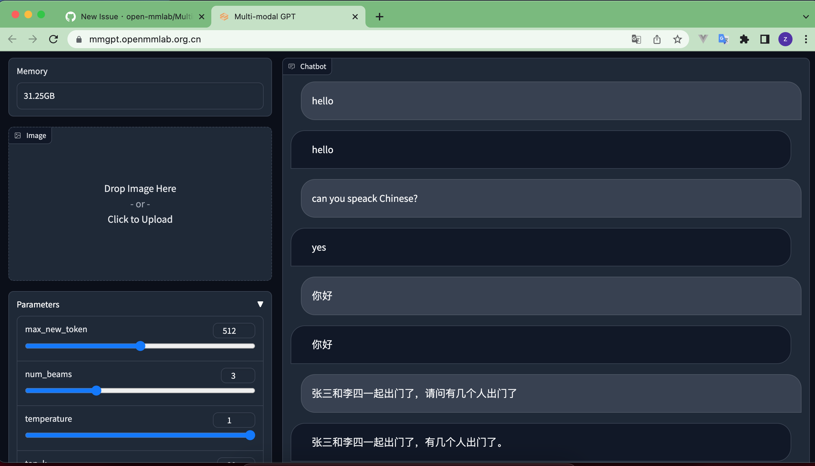Open the tab search chevron
The height and width of the screenshot is (466, 815).
pos(805,16)
